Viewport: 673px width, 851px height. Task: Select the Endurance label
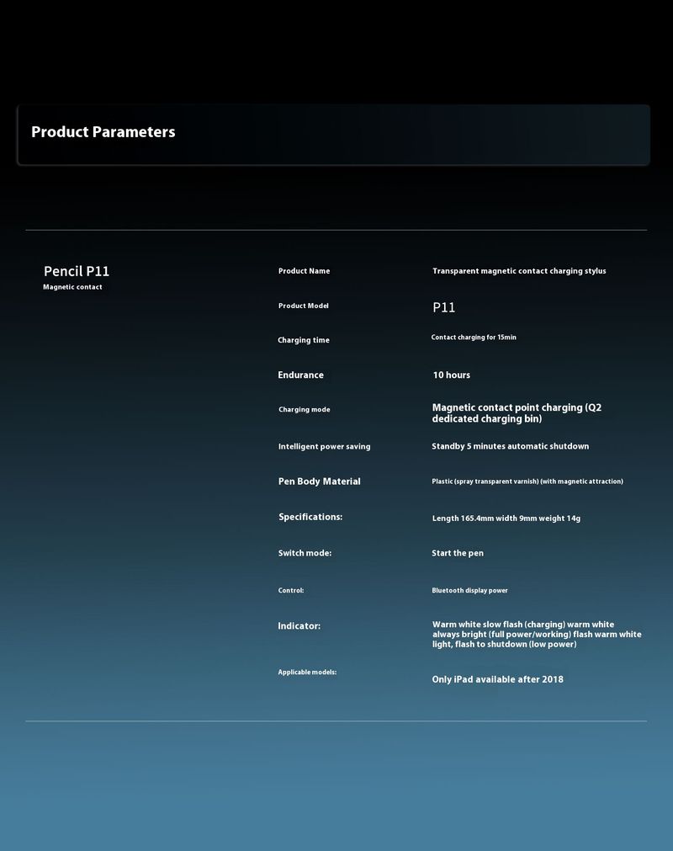pyautogui.click(x=300, y=375)
